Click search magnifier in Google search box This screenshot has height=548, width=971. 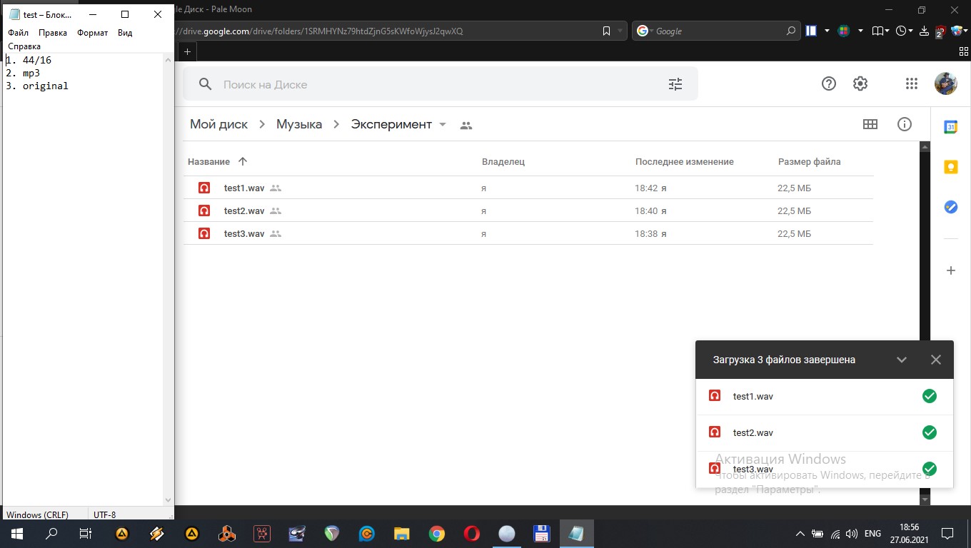(x=790, y=31)
